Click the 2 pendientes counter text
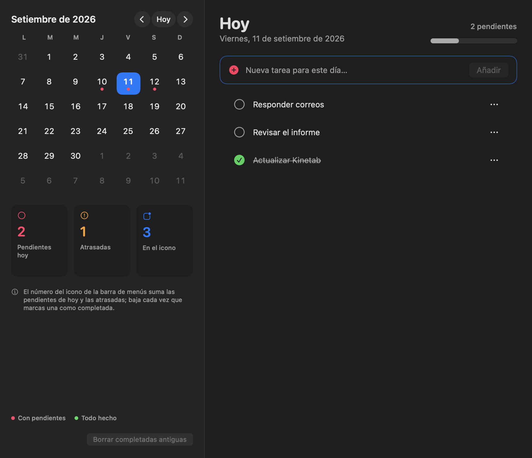The height and width of the screenshot is (458, 532). [x=494, y=27]
